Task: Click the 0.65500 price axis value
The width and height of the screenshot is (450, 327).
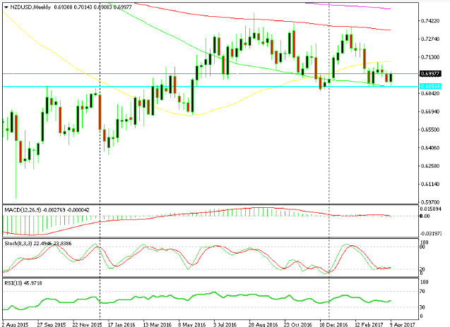Action: click(430, 130)
